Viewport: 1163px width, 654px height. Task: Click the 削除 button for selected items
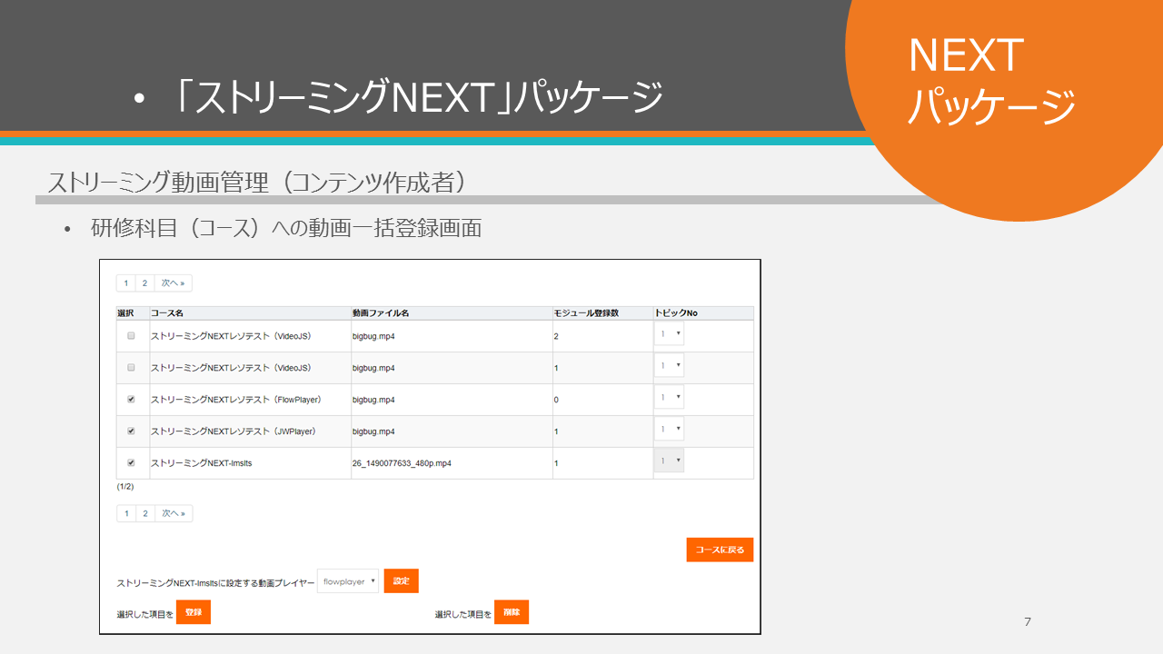512,613
